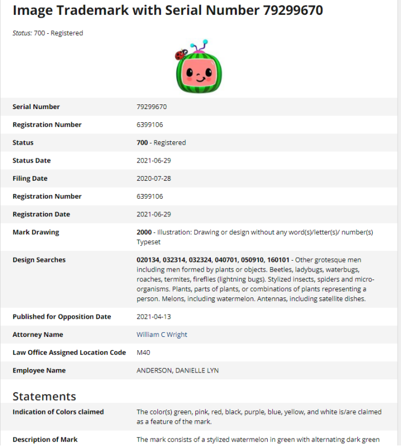Viewport: 401px width, 446px height.
Task: Open the William C Wright attorney link
Action: coord(161,335)
